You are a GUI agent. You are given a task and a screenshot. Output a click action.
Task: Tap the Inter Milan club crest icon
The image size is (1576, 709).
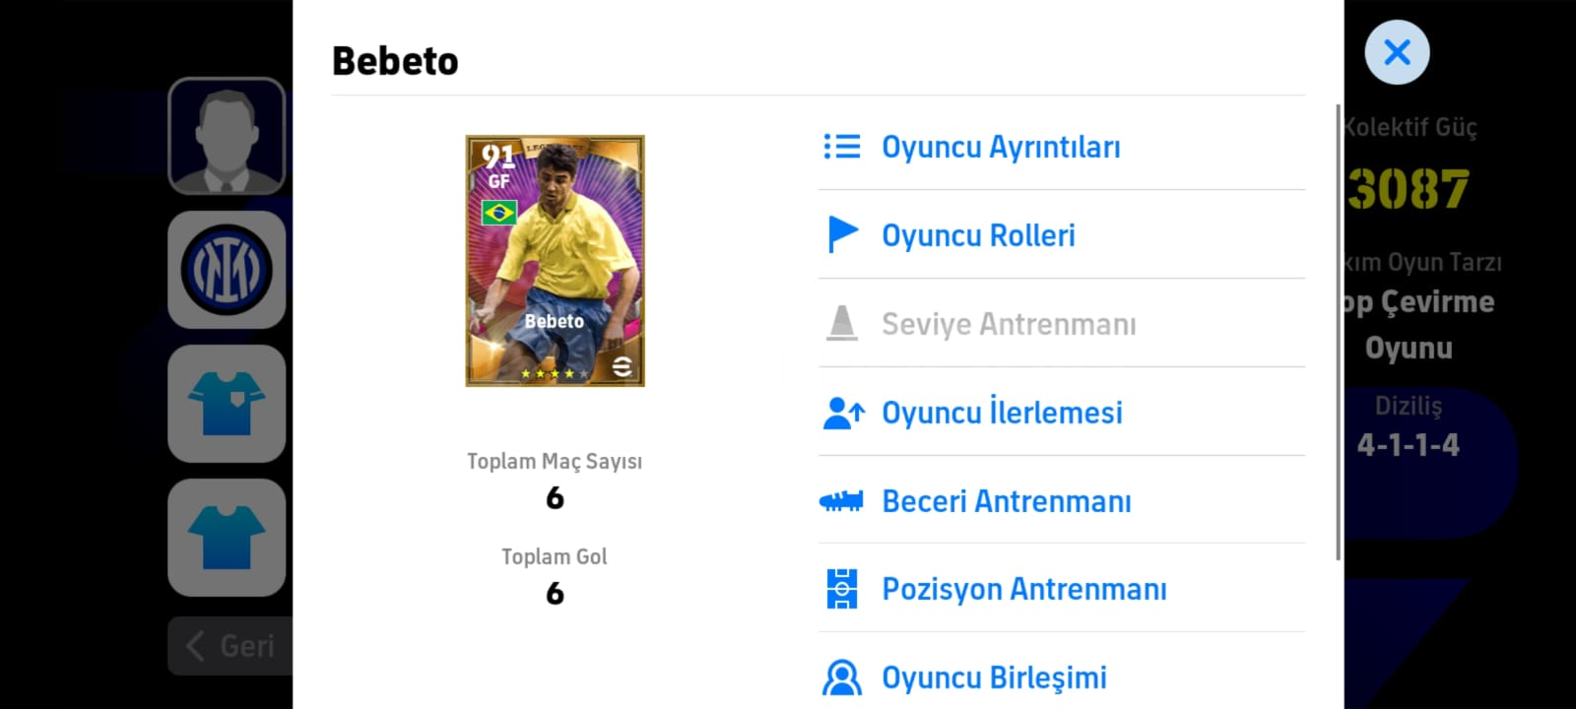(227, 270)
